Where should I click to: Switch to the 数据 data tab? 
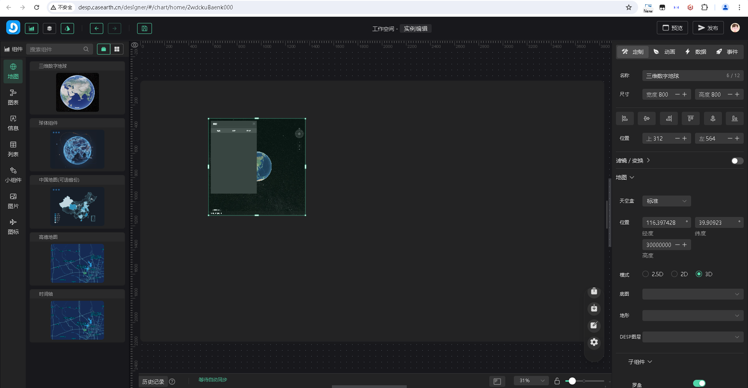(x=696, y=52)
